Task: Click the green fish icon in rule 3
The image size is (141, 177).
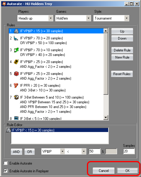Action: tap(16, 50)
